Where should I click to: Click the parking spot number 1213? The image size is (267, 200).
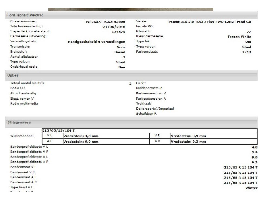pyautogui.click(x=246, y=52)
